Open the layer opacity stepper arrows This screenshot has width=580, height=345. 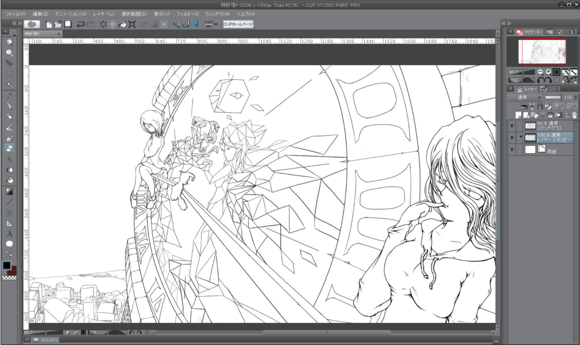(x=575, y=97)
